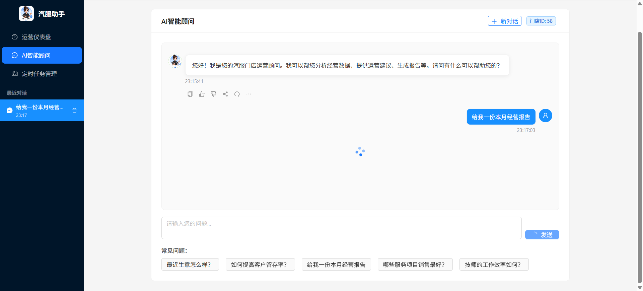Delete the recent conversation with the trash icon
Viewport: 643px width, 291px height.
pos(75,110)
